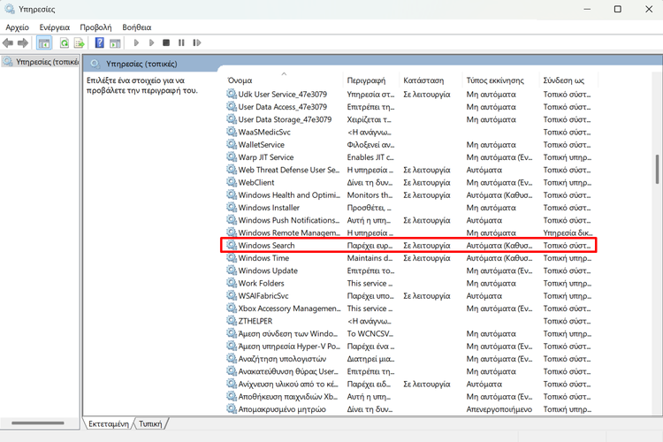This screenshot has width=663, height=442.
Task: Select the User Data Access_47e3079 row
Action: coord(409,107)
